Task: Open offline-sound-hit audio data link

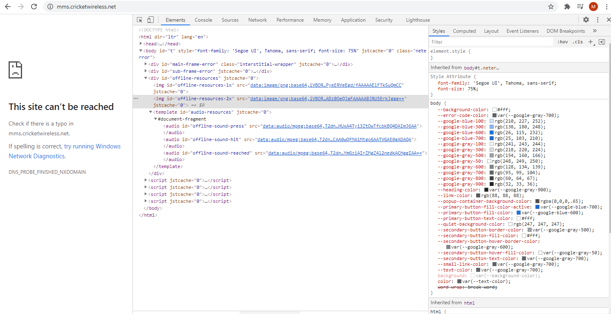Action: click(334, 139)
